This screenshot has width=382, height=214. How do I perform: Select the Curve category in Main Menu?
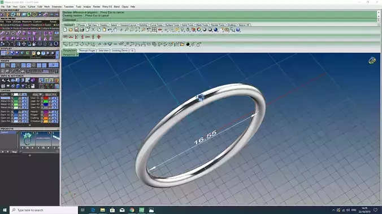(5, 25)
